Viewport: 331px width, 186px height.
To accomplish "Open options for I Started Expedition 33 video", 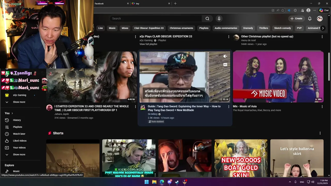I will (x=135, y=106).
